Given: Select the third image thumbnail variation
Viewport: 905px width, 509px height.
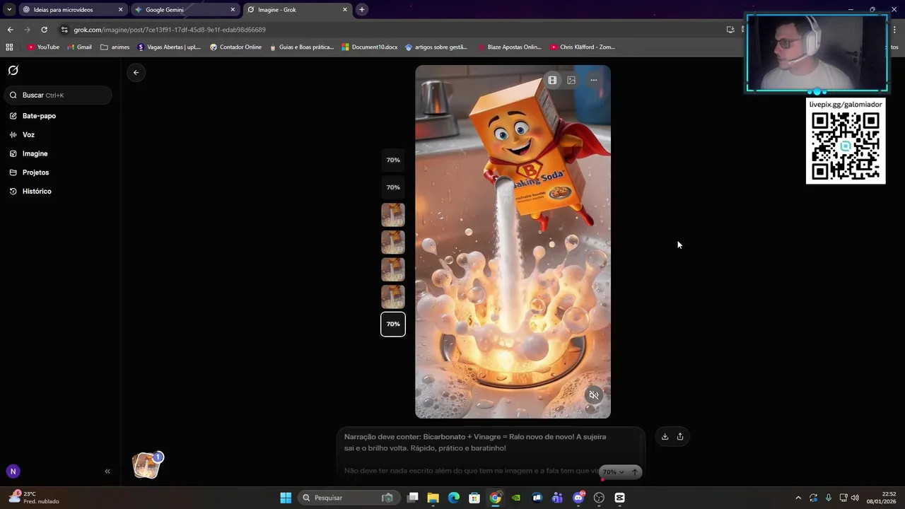Looking at the screenshot, I should 393,269.
